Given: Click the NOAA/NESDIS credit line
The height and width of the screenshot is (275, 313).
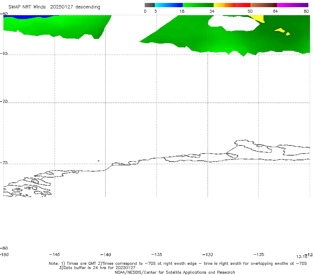Looking at the screenshot, I should click(x=175, y=272).
